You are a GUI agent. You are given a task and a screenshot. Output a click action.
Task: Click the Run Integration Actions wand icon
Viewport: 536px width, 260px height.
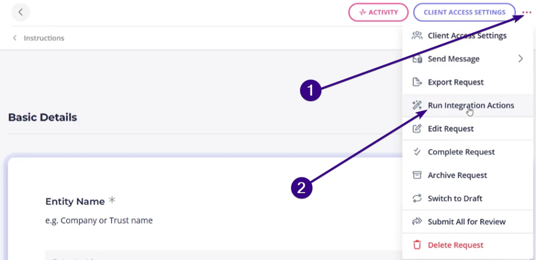(x=417, y=105)
